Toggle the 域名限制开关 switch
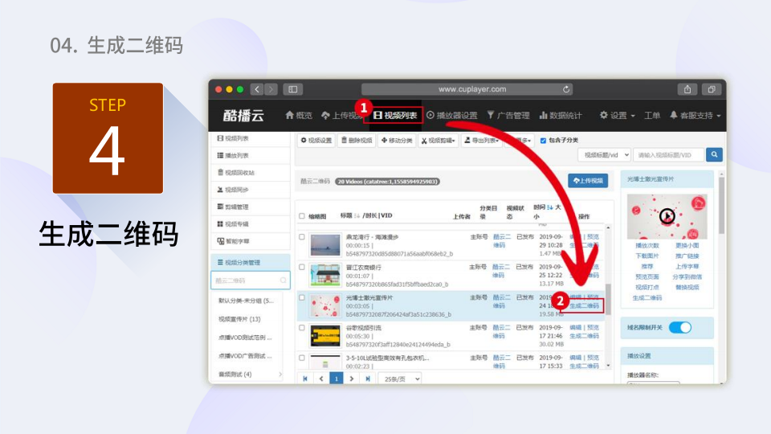This screenshot has width=771, height=434. pyautogui.click(x=680, y=328)
